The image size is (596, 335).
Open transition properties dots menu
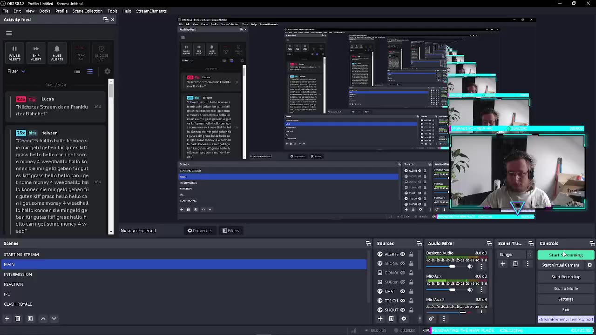(528, 264)
